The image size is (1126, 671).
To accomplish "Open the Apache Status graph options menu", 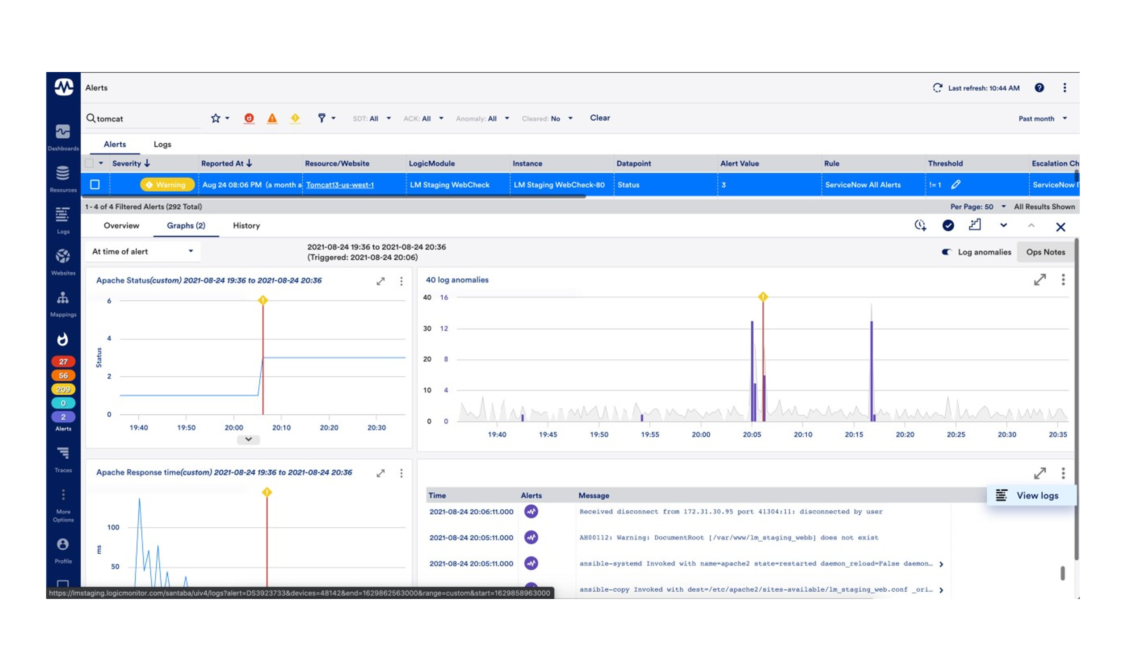I will click(401, 281).
